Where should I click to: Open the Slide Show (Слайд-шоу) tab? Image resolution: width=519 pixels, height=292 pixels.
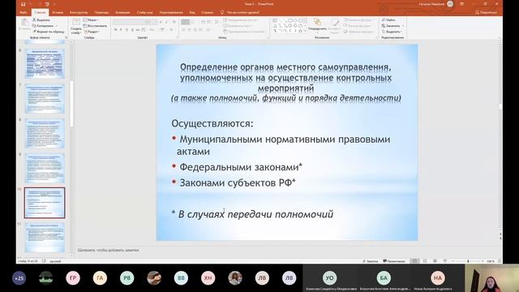(x=145, y=12)
